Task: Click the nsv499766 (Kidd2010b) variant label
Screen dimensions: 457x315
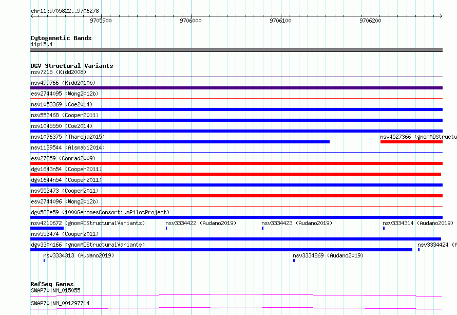Action: [63, 83]
